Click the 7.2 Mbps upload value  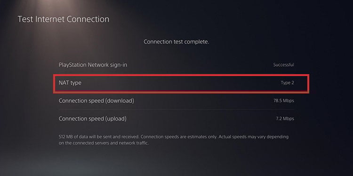(285, 119)
